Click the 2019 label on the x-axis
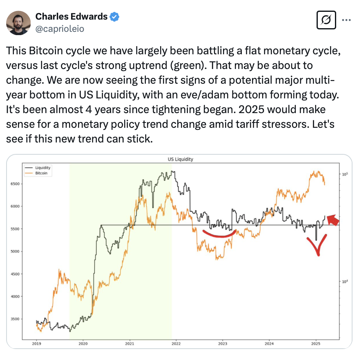 tap(37, 344)
